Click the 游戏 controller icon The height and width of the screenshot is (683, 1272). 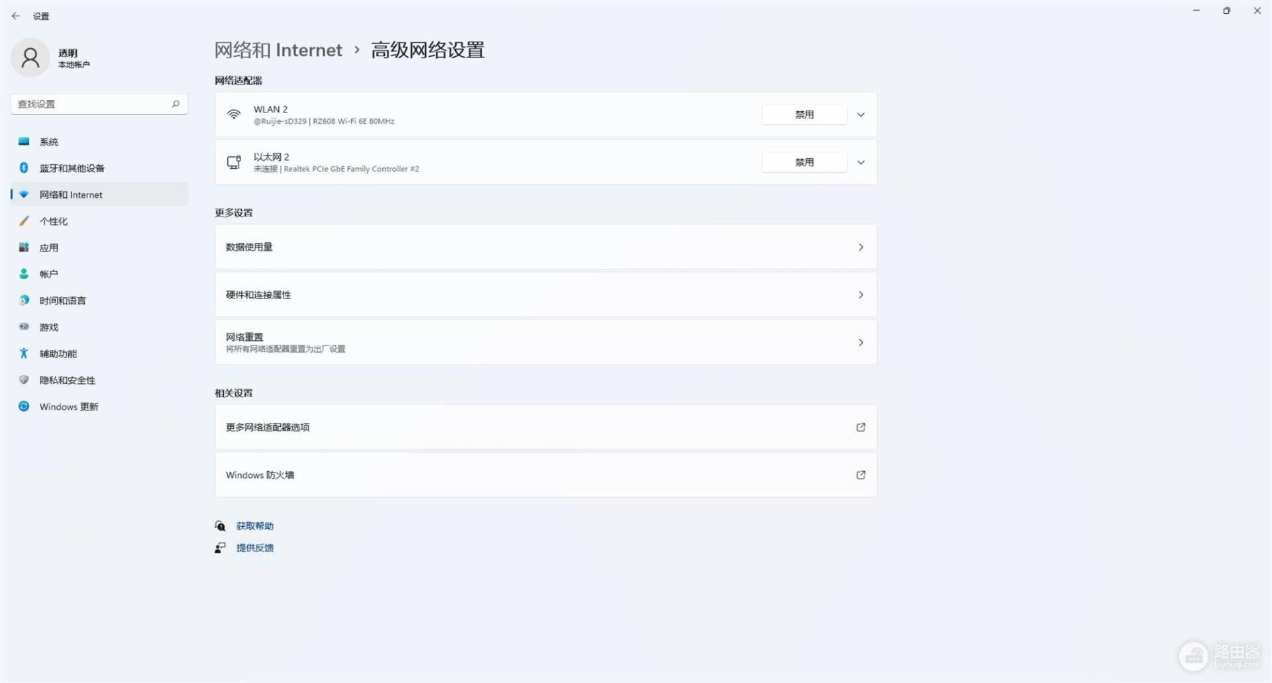click(x=24, y=327)
